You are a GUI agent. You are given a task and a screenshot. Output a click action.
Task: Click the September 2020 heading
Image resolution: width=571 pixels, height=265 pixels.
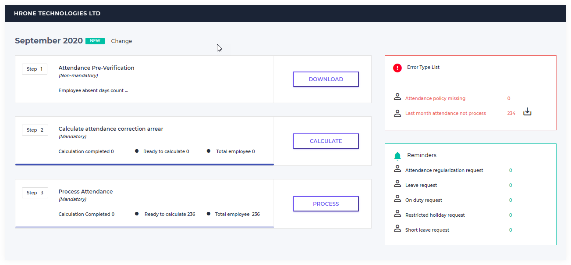pos(49,41)
